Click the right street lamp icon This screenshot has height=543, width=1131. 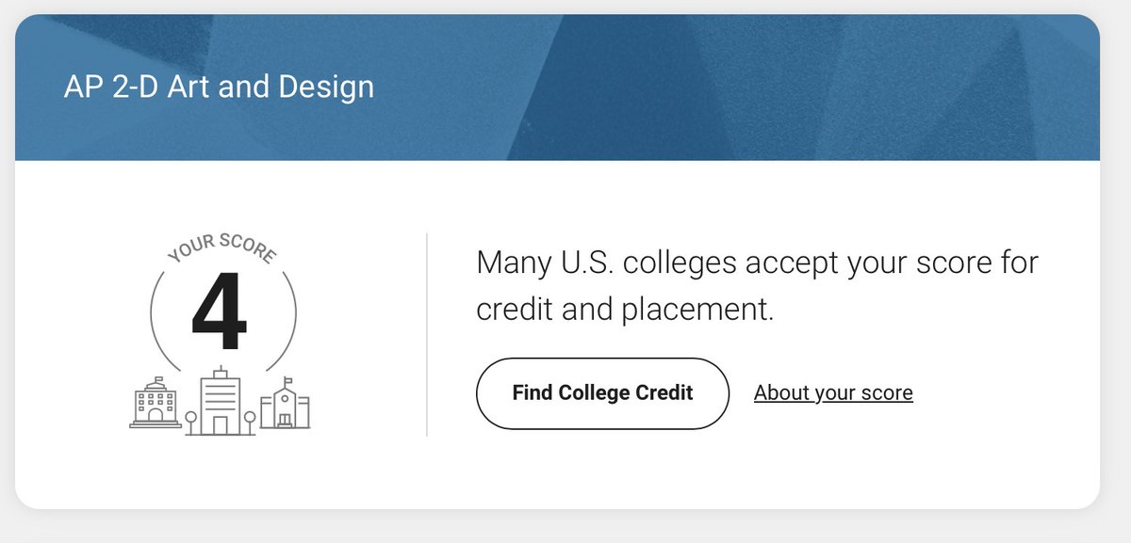[250, 423]
